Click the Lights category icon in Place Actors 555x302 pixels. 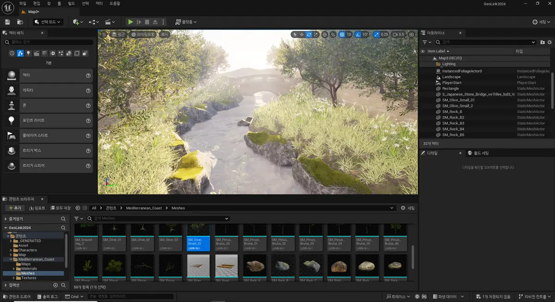(28, 53)
